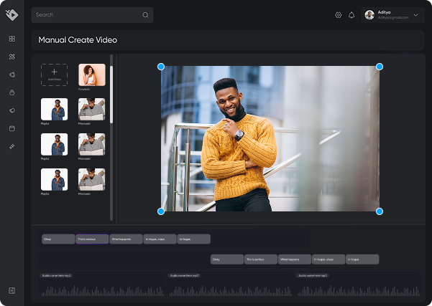Viewport: 432px width, 306px height.
Task: Select the first Mismatch avatar thumbnail
Action: click(91, 109)
